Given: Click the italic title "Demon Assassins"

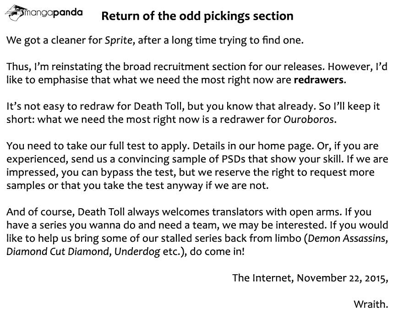Looking at the screenshot, I should click(x=346, y=238).
